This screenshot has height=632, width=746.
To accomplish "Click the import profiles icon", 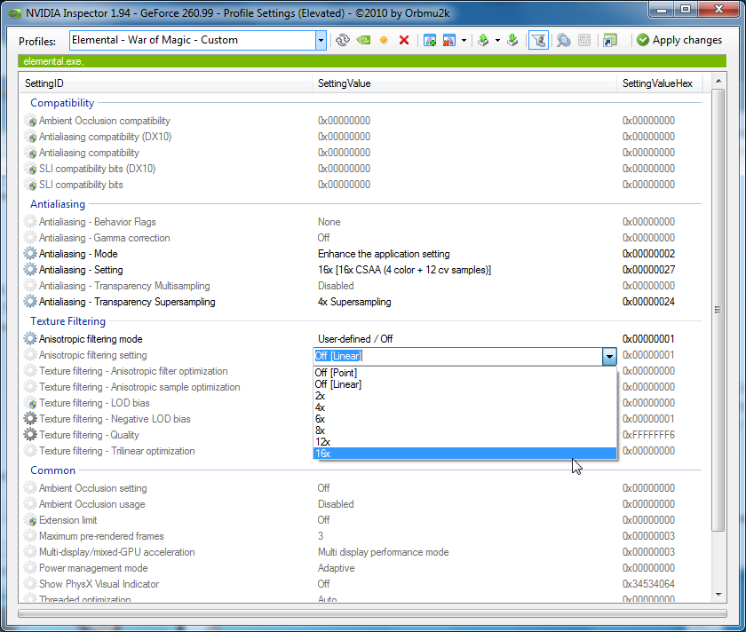I will coord(512,40).
